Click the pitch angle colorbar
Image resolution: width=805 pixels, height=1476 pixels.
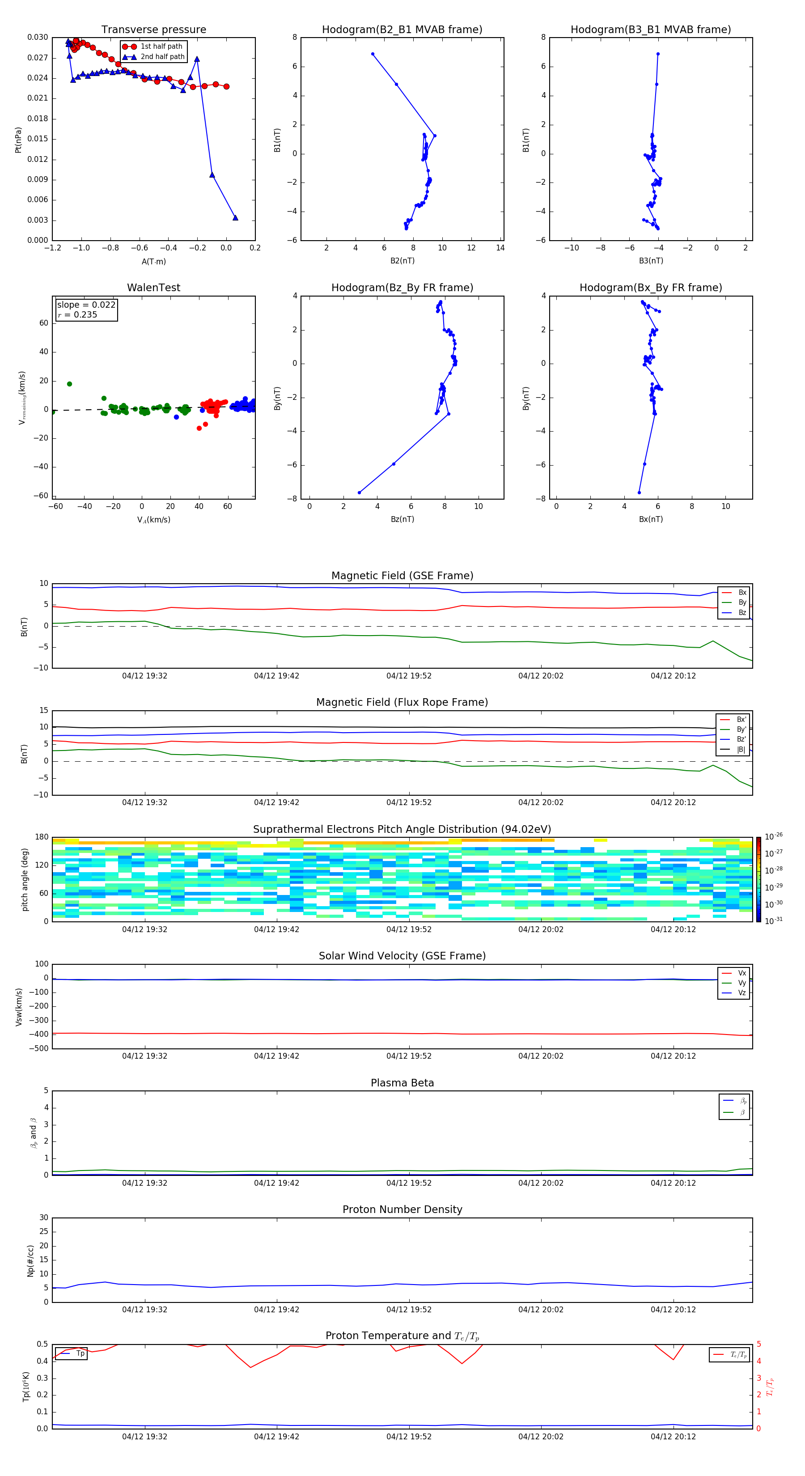pyautogui.click(x=758, y=879)
